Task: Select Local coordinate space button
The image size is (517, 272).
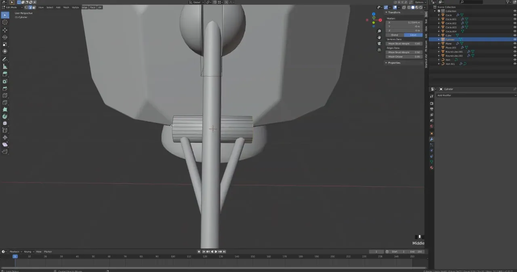Action: coord(413,35)
